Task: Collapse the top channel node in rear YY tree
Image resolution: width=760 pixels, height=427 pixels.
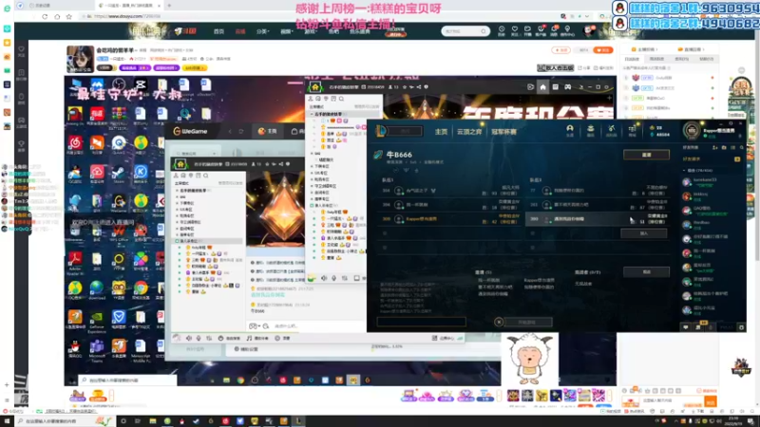Action: click(313, 114)
